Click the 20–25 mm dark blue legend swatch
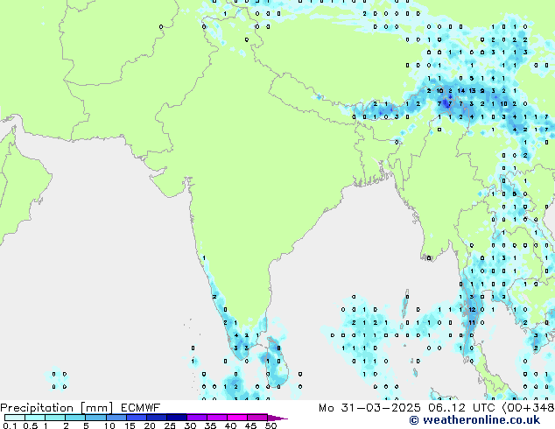 click(157, 418)
